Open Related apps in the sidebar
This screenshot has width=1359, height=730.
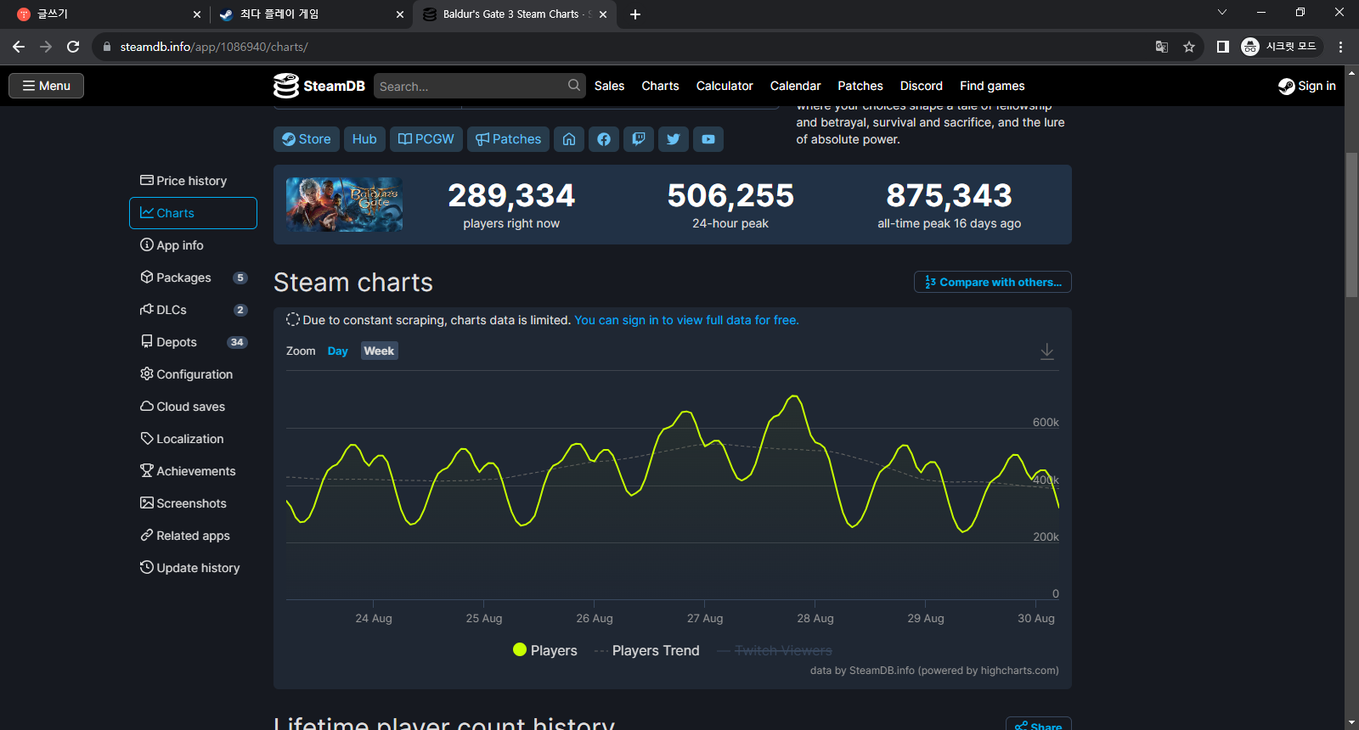[x=193, y=536]
